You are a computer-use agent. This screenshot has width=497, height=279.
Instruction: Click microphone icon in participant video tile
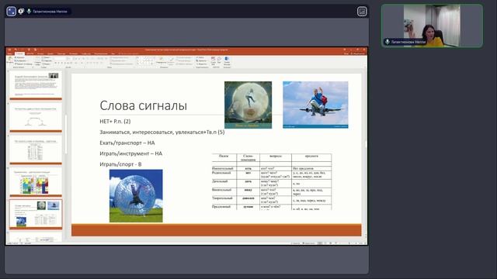pyautogui.click(x=387, y=42)
